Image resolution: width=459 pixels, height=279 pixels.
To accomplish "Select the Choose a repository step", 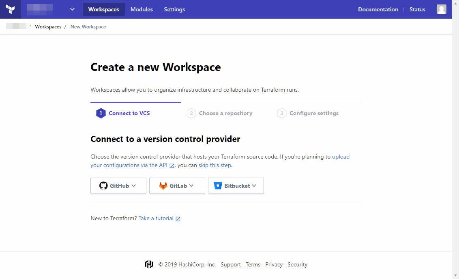I will (x=225, y=113).
